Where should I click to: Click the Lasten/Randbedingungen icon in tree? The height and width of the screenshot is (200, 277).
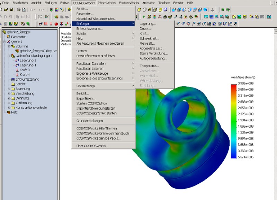coord(13,56)
